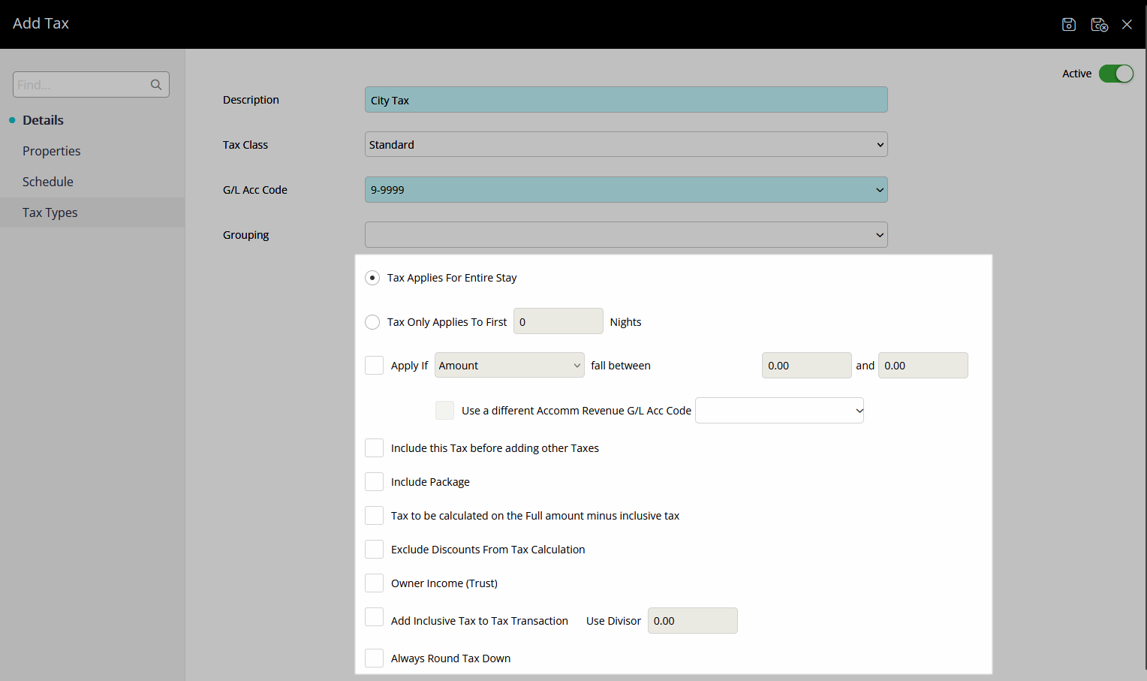Go to the Details section
This screenshot has width=1147, height=681.
43,120
